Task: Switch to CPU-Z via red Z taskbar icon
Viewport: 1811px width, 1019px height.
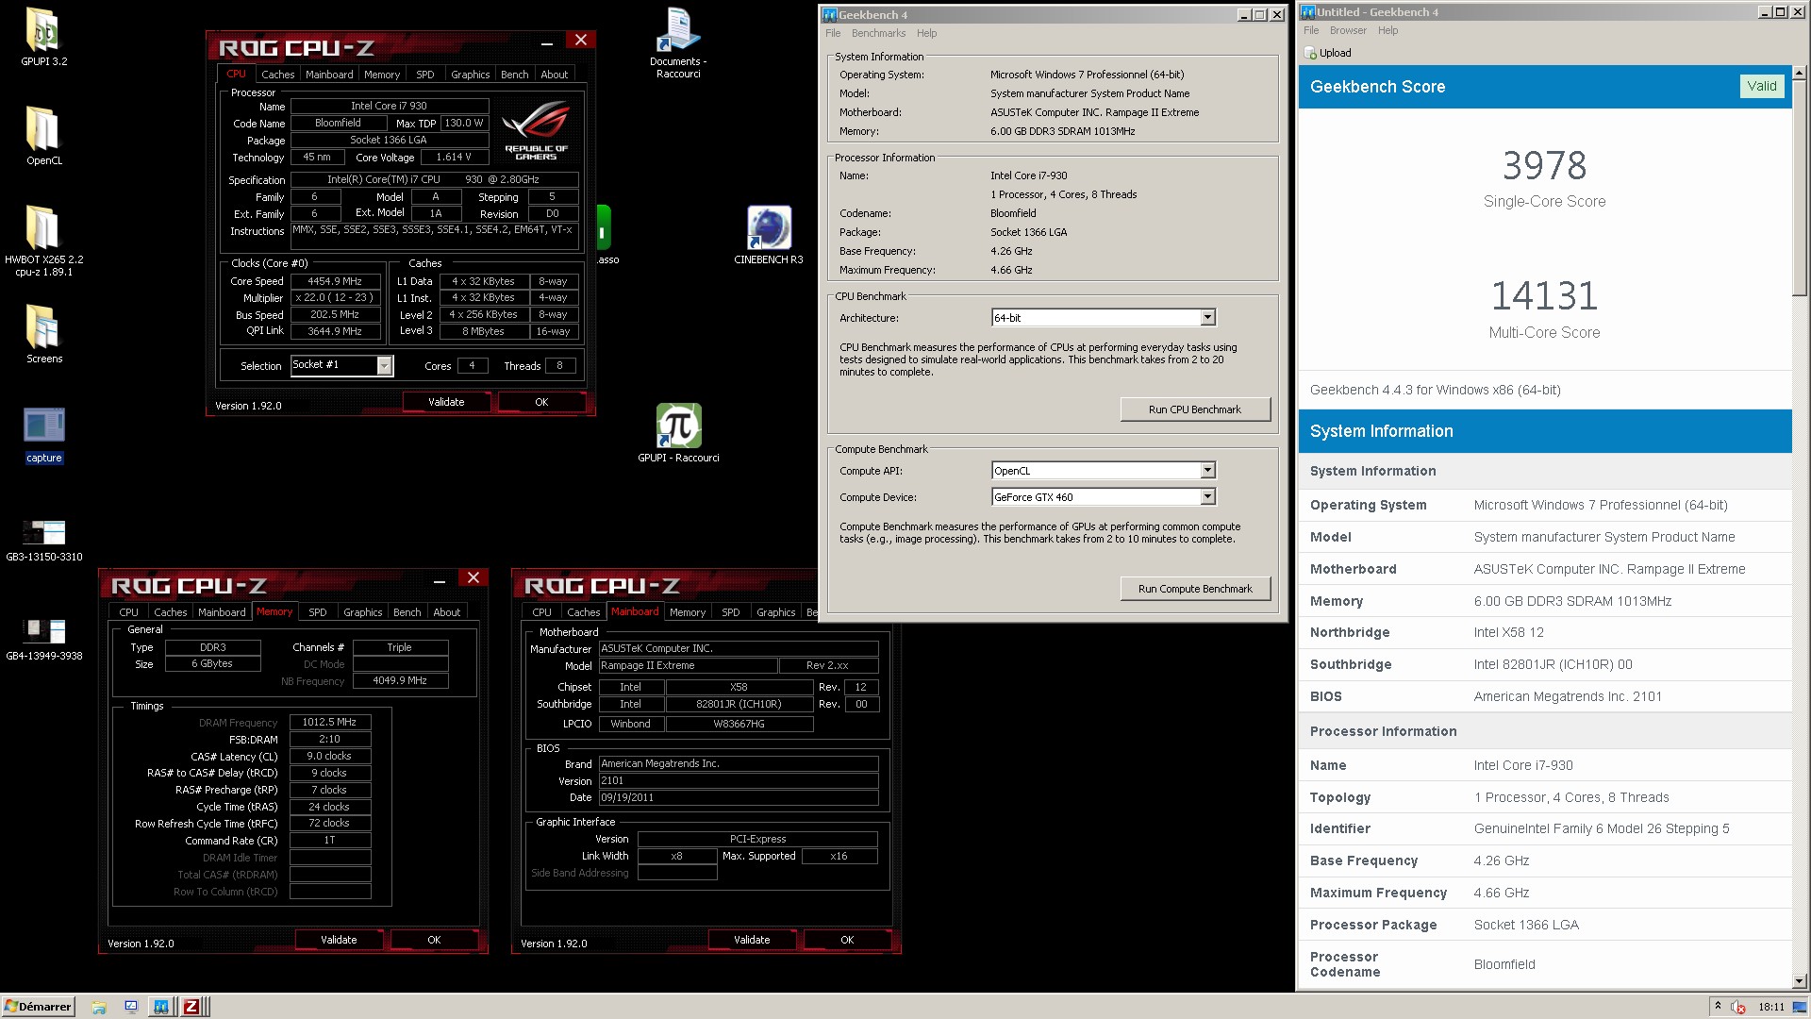Action: (191, 1007)
